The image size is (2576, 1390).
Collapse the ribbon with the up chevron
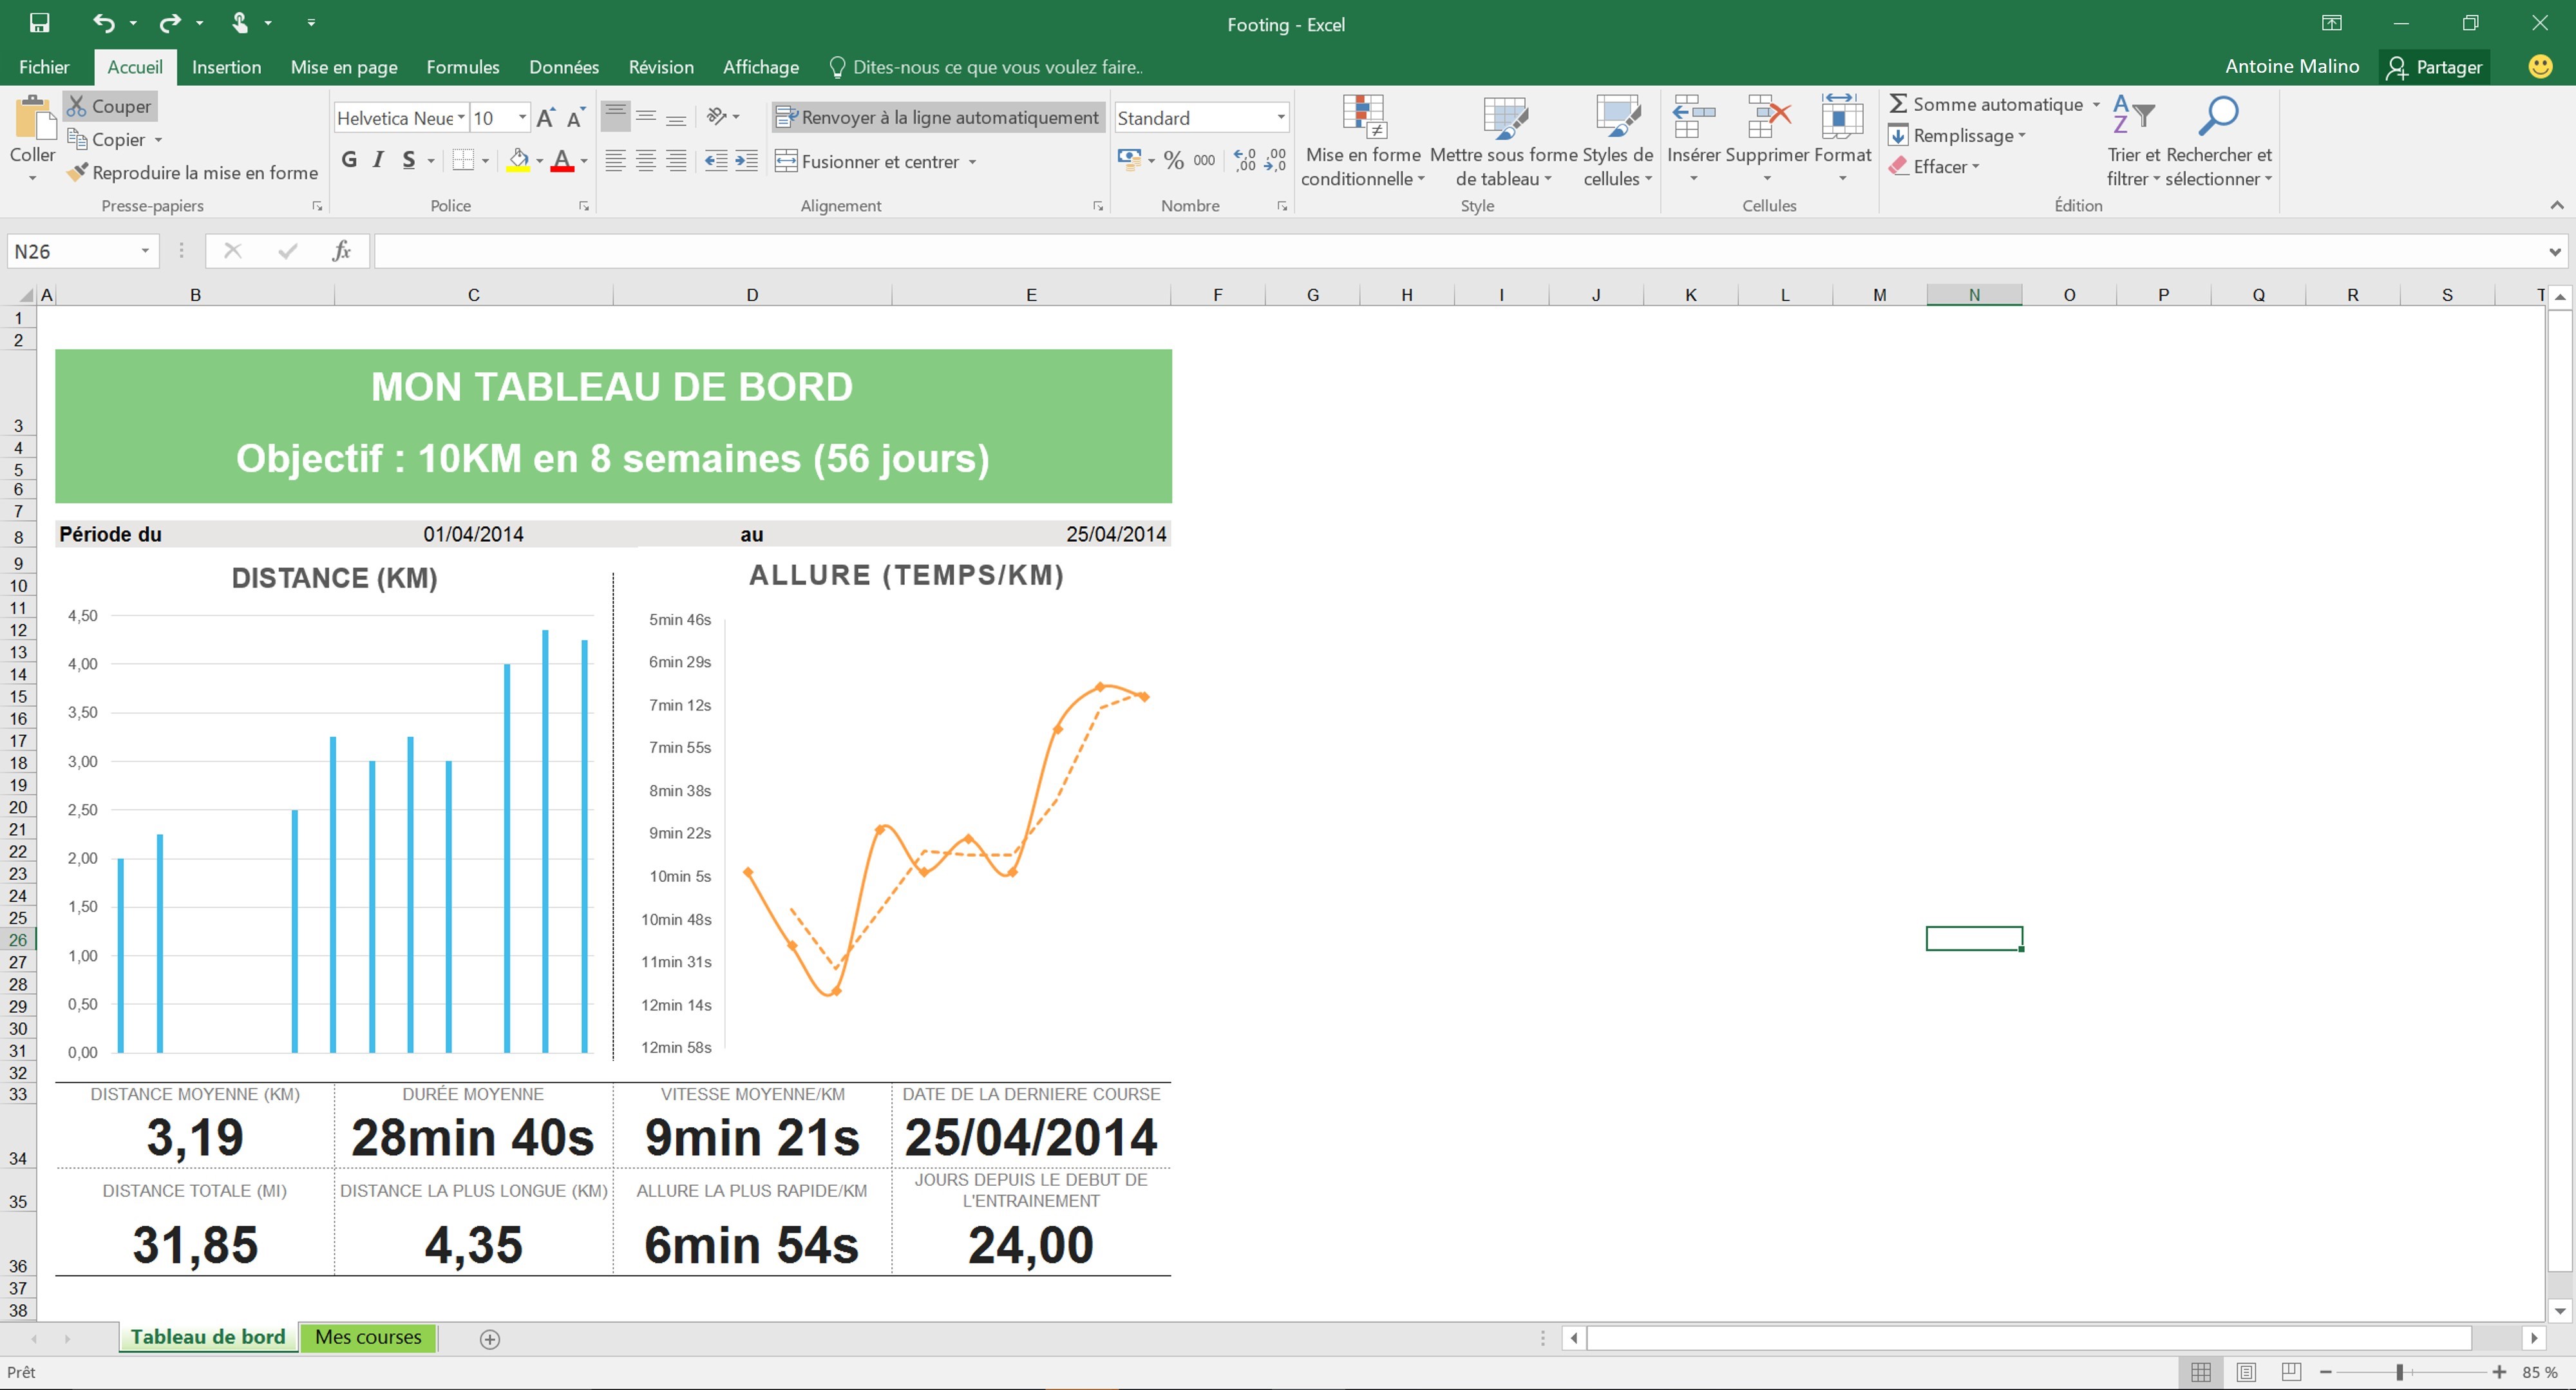click(2557, 205)
